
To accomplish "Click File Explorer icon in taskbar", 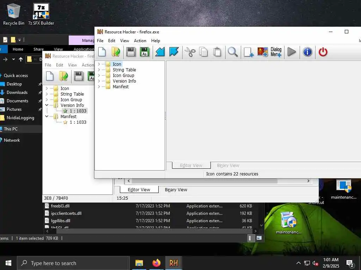I will point(139,263).
